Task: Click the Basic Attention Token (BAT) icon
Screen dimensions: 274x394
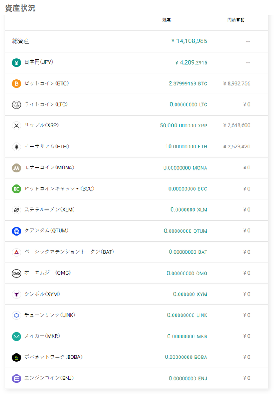Action: point(16,252)
